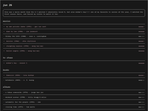
Task: Click the star rating for the jorge ben jor album
Action: (141, 93)
